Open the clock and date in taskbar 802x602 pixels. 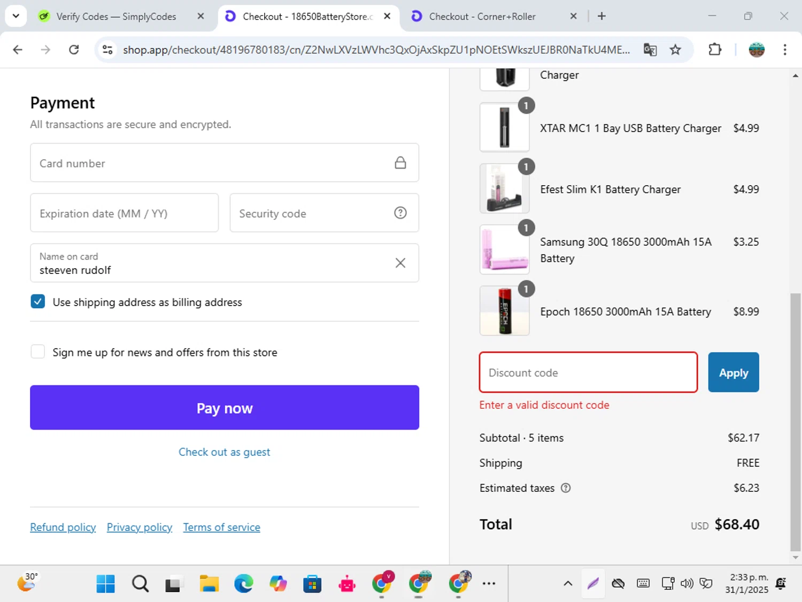point(746,584)
